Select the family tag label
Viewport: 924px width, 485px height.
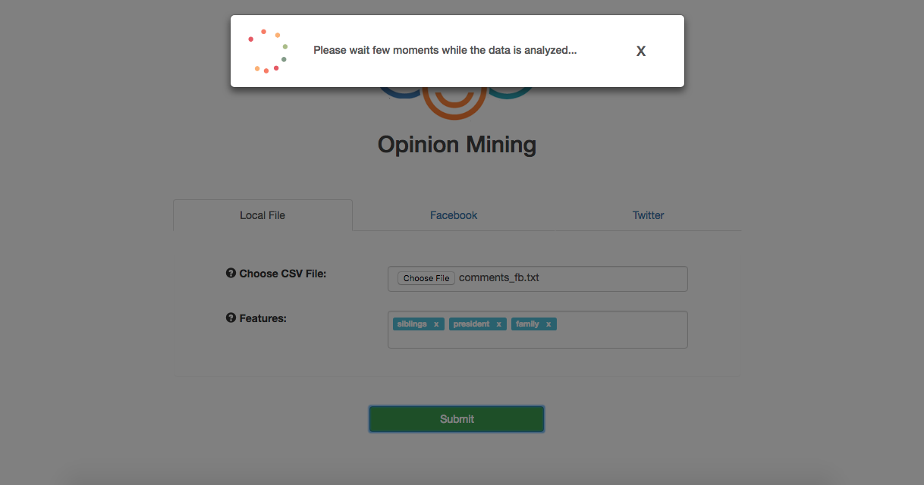coord(527,324)
